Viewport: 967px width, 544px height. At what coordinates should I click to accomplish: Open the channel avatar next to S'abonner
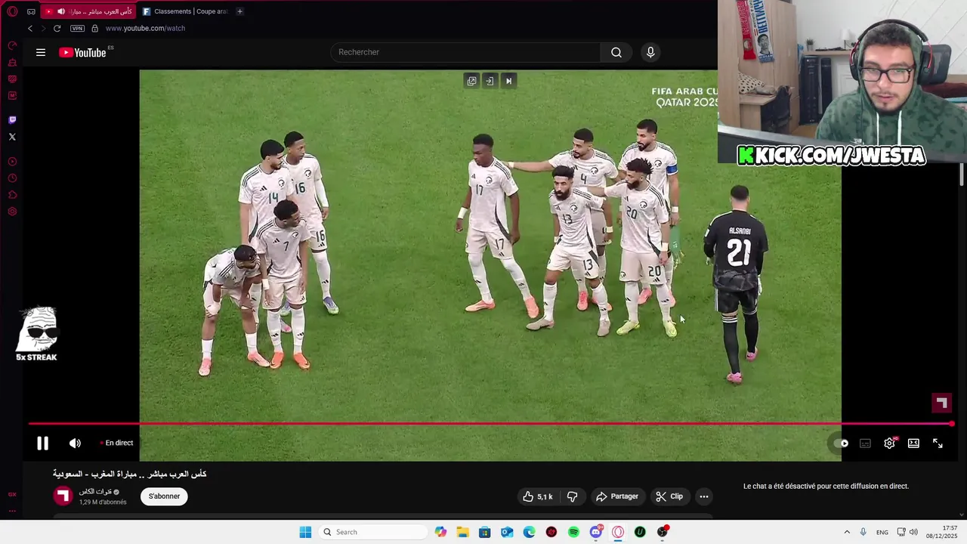point(63,496)
